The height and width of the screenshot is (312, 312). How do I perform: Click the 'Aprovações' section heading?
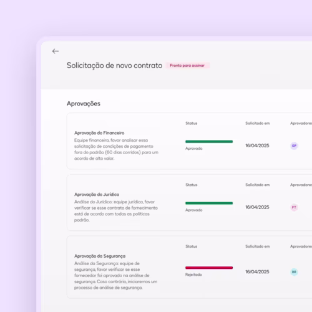[x=84, y=104]
